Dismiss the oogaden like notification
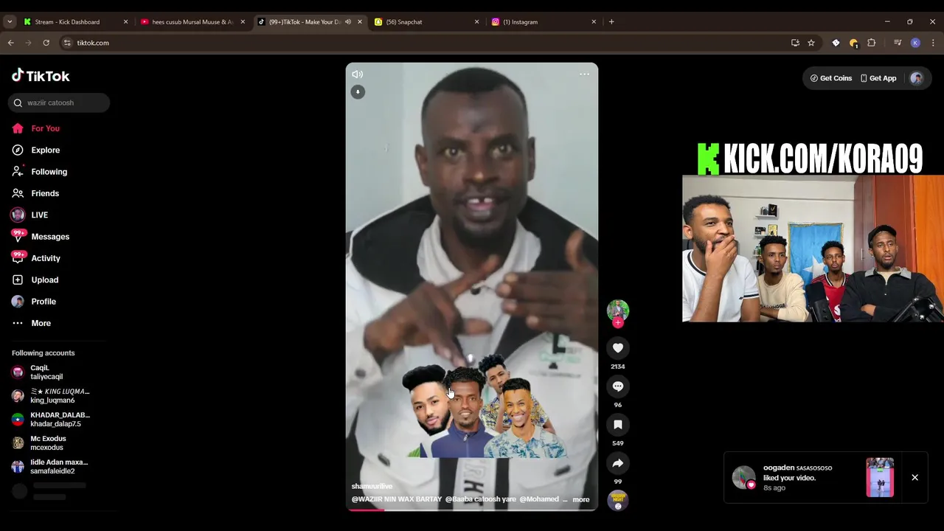 [914, 477]
